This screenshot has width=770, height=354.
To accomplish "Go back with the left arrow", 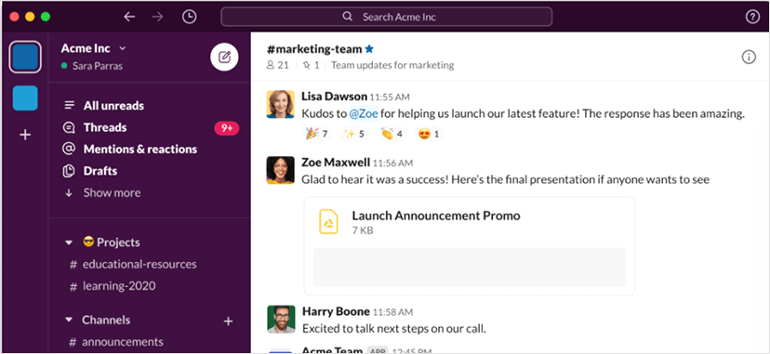I will tap(129, 17).
